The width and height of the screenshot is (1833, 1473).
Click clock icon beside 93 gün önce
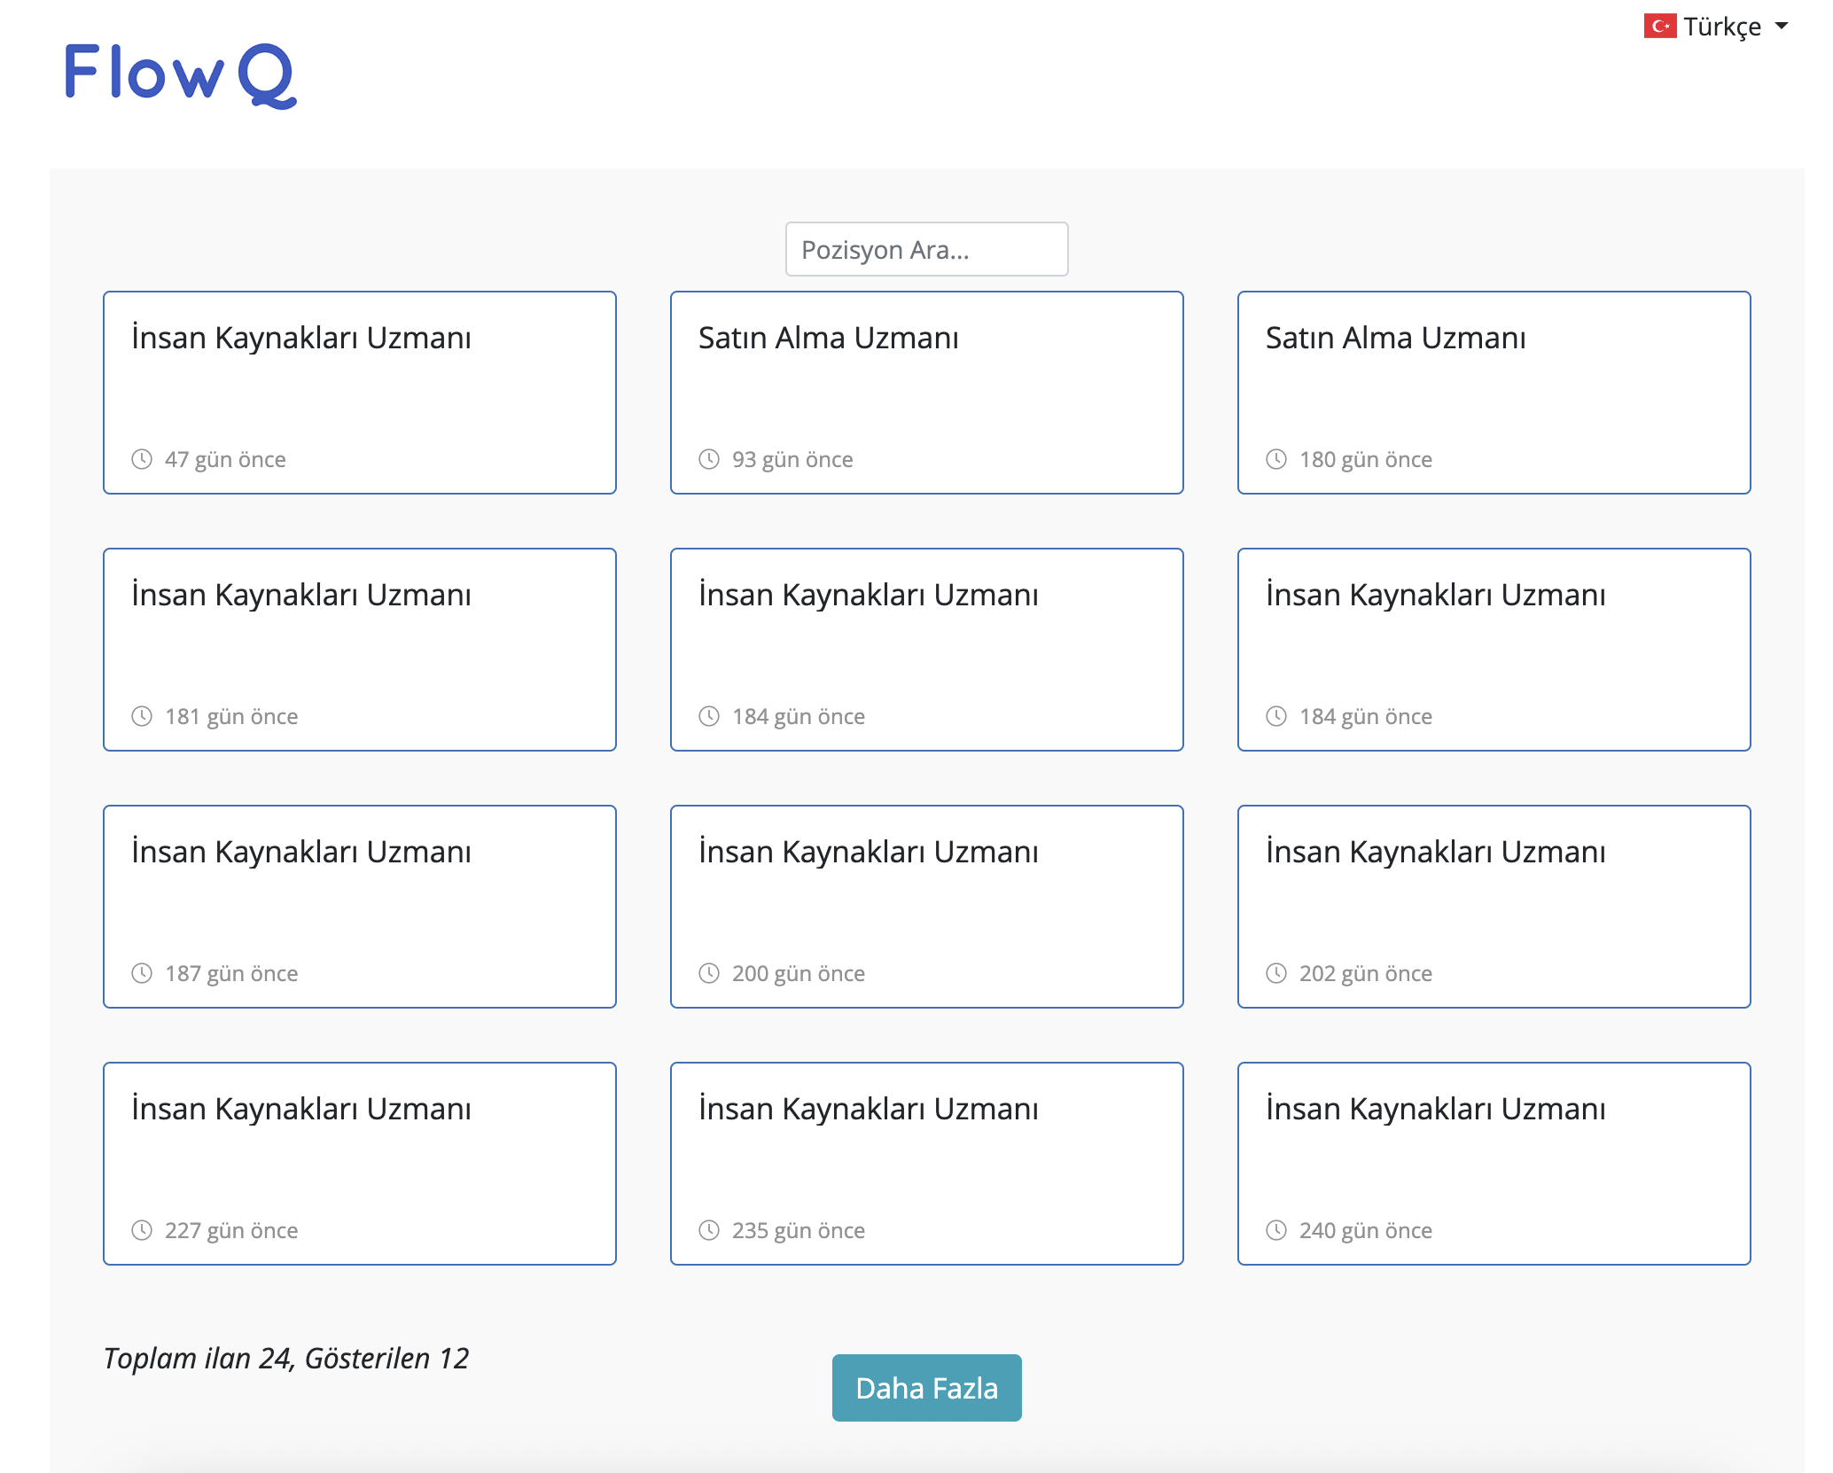(x=709, y=459)
